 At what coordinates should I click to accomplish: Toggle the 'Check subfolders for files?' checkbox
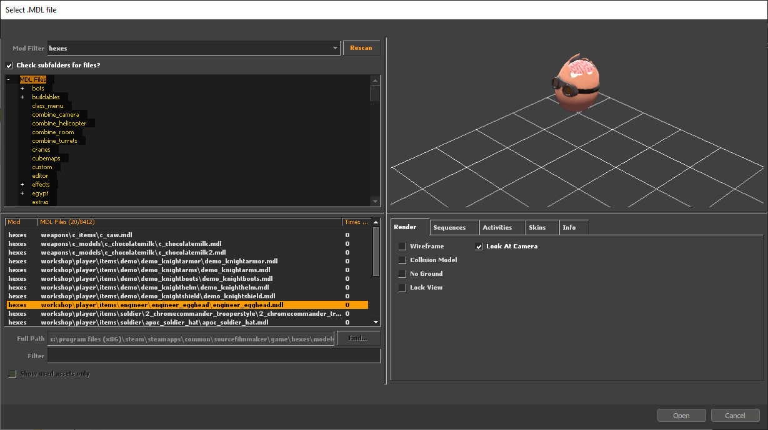[9, 65]
